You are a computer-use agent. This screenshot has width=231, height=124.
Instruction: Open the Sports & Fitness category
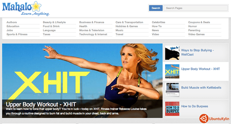point(17,34)
